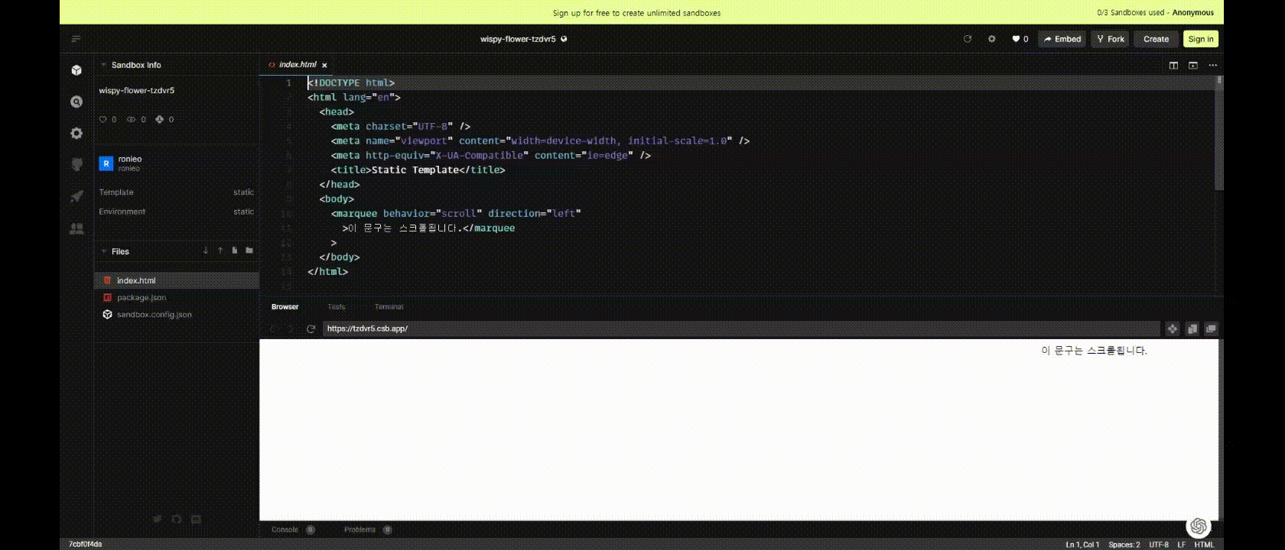Image resolution: width=1285 pixels, height=550 pixels.
Task: Click the Create button
Action: 1156,39
